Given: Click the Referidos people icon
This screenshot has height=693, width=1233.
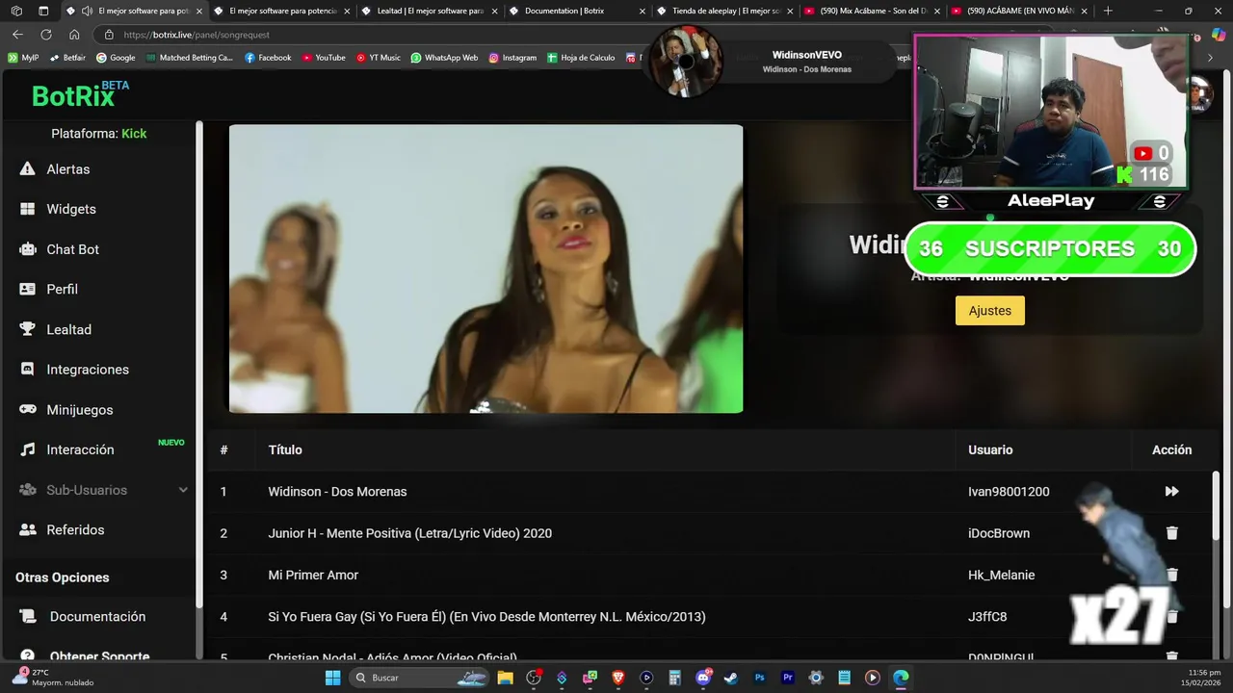Looking at the screenshot, I should click(28, 529).
